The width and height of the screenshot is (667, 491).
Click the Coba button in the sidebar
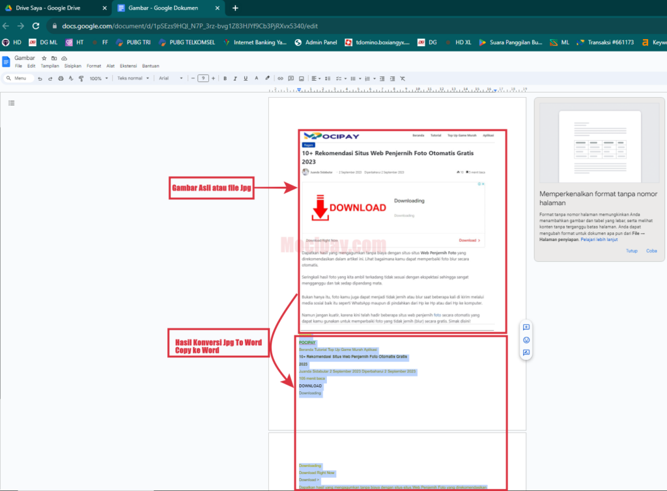tap(651, 251)
